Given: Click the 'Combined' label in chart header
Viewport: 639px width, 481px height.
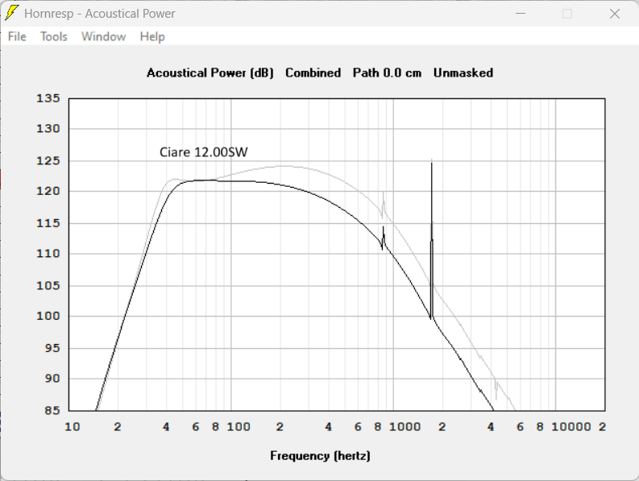Looking at the screenshot, I should point(313,73).
